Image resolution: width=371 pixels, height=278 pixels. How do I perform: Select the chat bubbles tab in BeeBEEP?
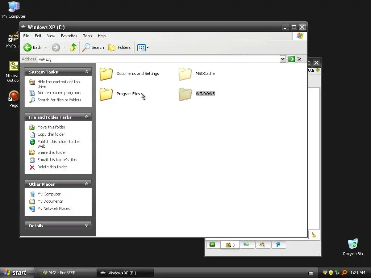pyautogui.click(x=246, y=244)
